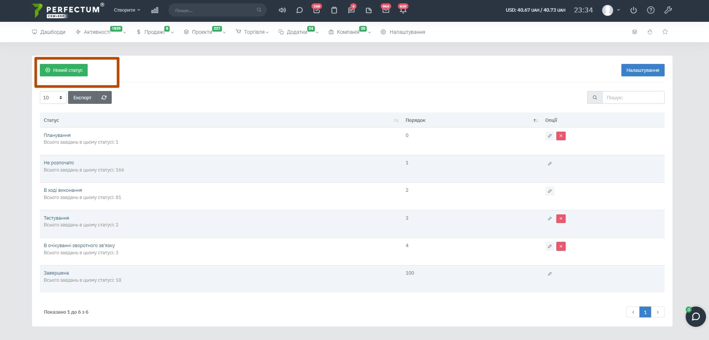Click order value 100
The image size is (709, 340).
point(410,273)
